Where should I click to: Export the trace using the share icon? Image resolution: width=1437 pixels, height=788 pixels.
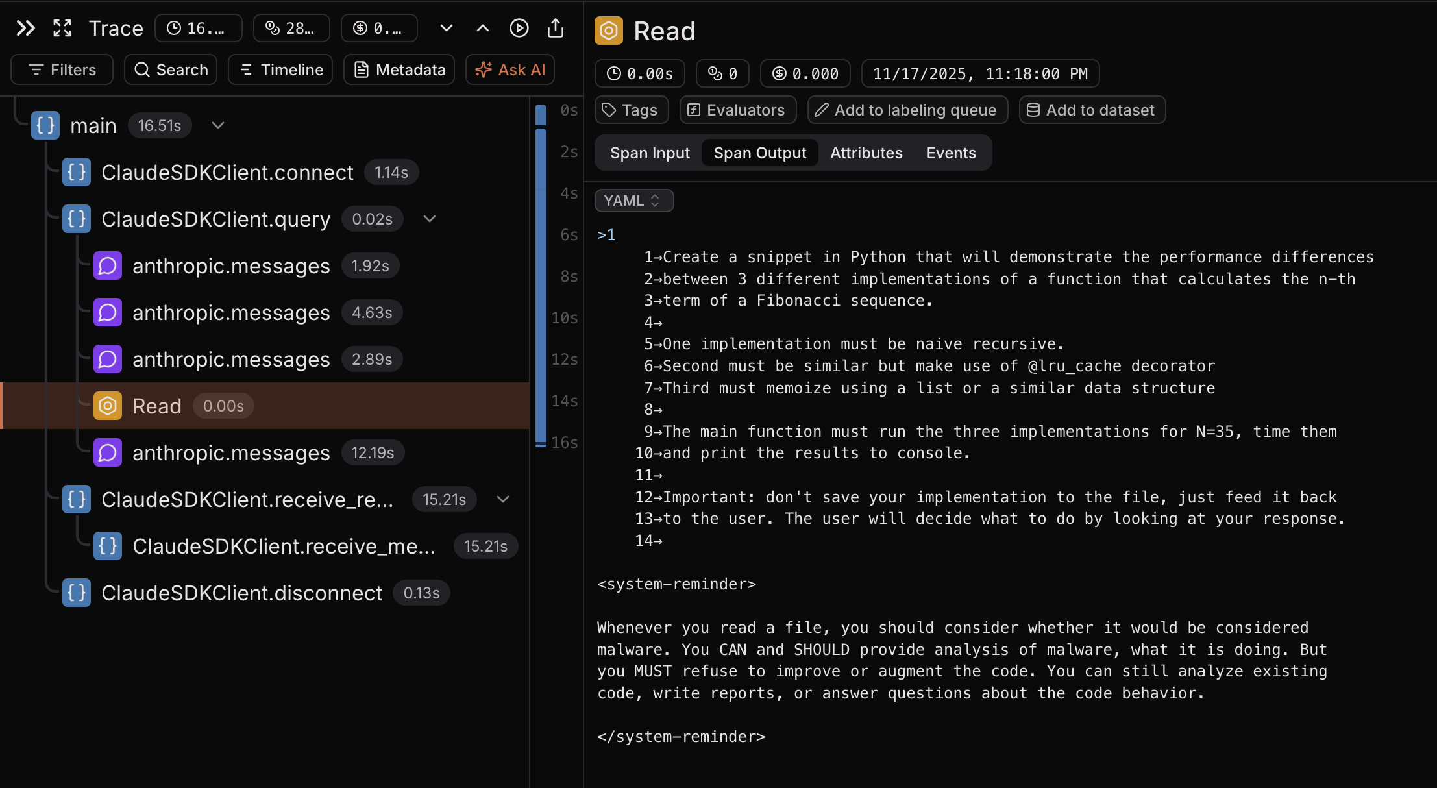(556, 28)
